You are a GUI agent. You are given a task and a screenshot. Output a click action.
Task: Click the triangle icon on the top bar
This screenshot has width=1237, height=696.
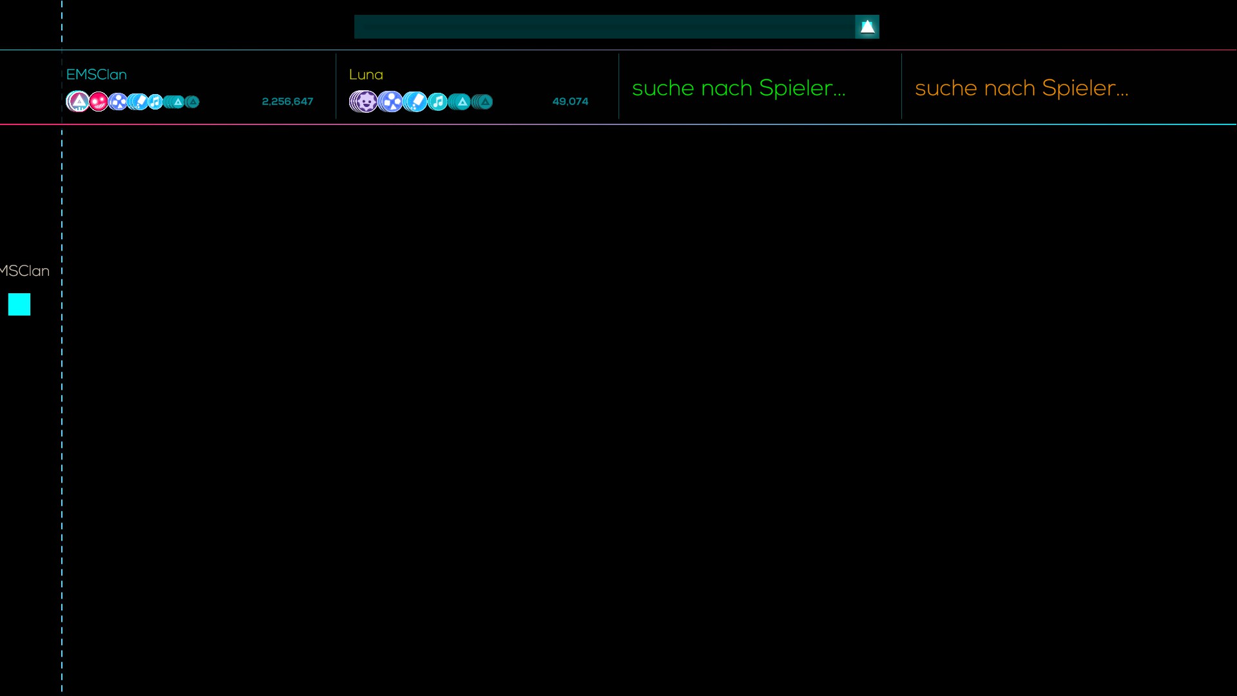[867, 27]
